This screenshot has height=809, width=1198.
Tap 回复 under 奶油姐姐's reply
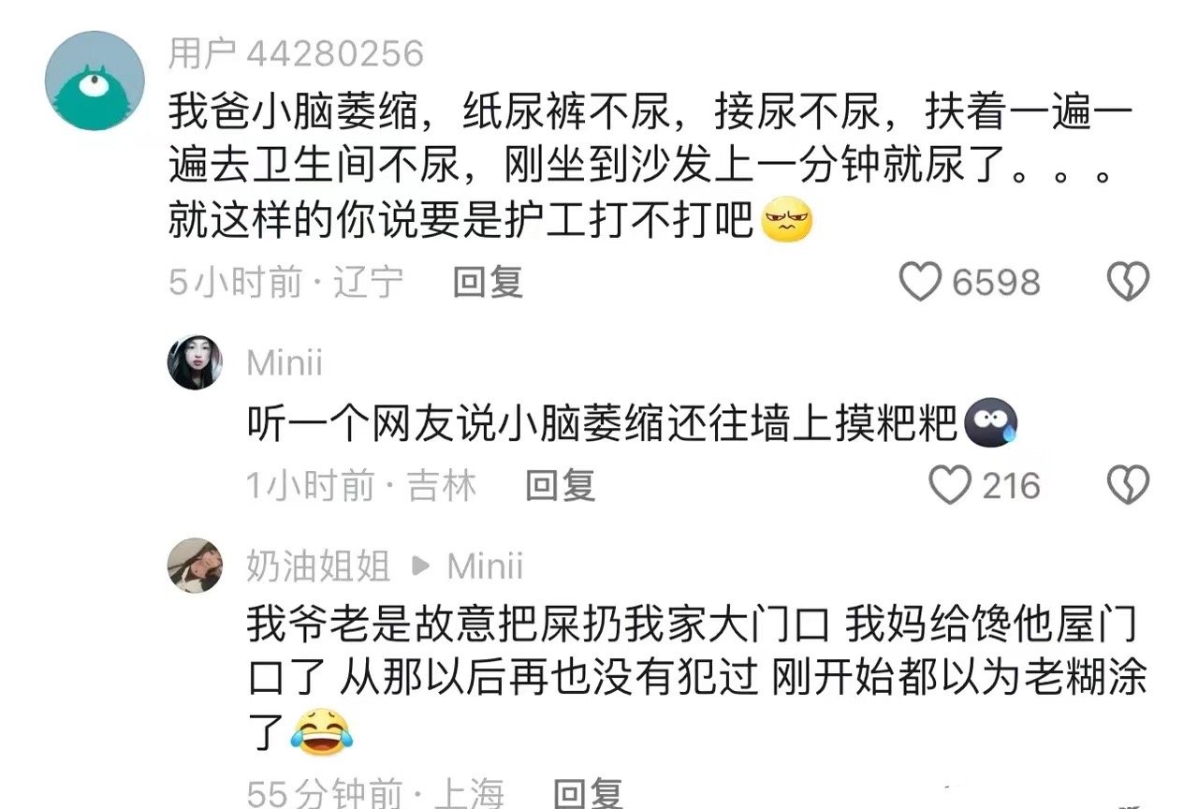(588, 794)
